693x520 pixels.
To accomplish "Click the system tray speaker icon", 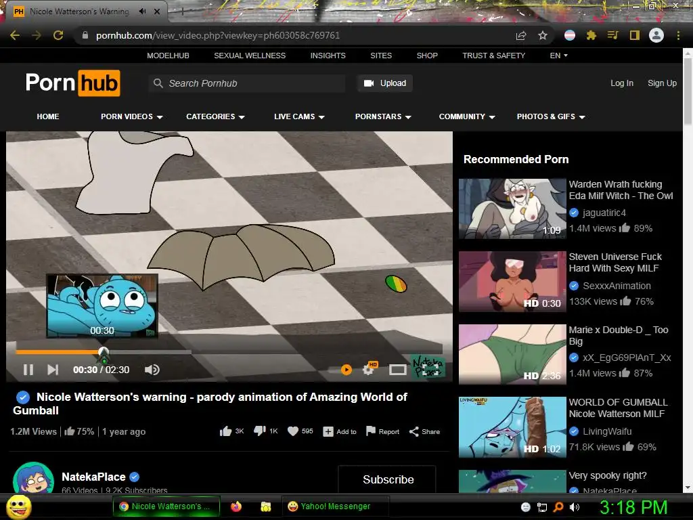I will click(x=575, y=507).
